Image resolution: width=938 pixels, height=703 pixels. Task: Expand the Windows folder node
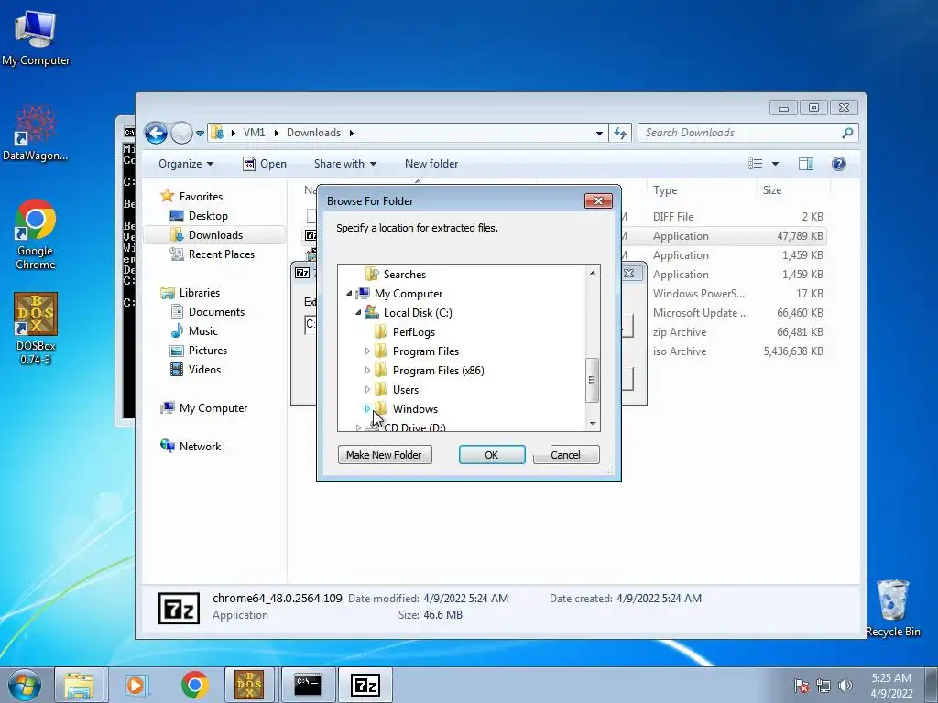(367, 409)
